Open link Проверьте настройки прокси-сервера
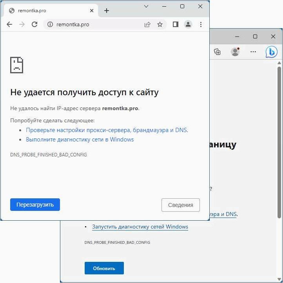The width and height of the screenshot is (283, 283). click(107, 130)
